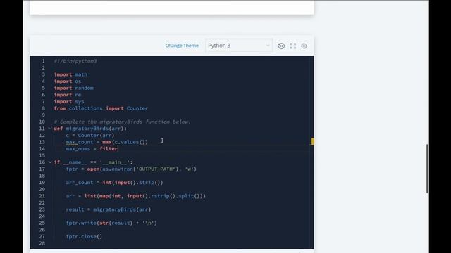Click the 'import re' line
Screen dimensions: 451x253
(68, 95)
